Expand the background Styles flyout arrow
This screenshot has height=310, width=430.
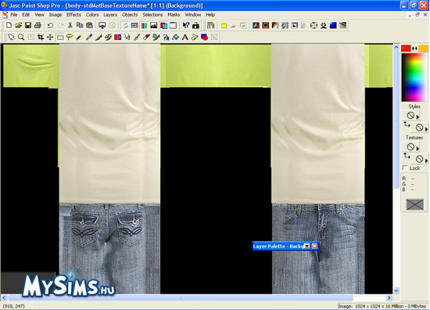point(426,129)
